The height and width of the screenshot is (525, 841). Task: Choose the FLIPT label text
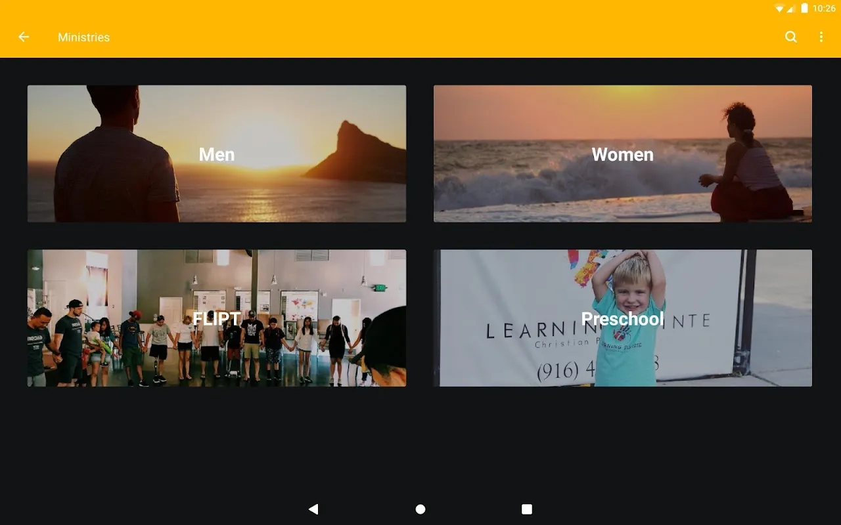tap(216, 319)
